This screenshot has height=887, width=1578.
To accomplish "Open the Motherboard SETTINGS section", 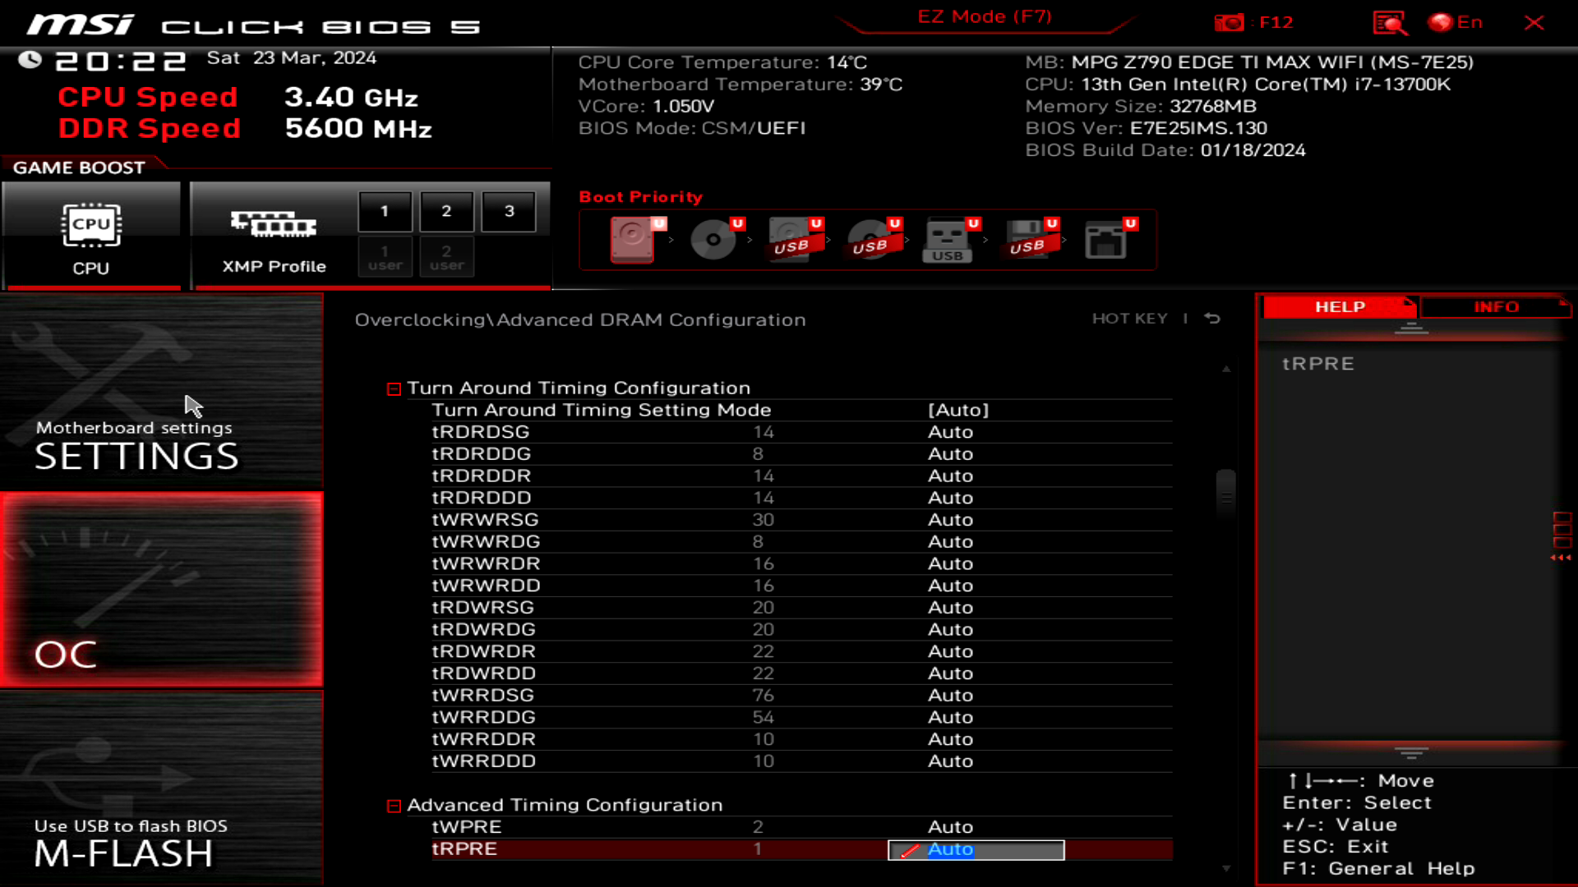I will click(x=161, y=392).
